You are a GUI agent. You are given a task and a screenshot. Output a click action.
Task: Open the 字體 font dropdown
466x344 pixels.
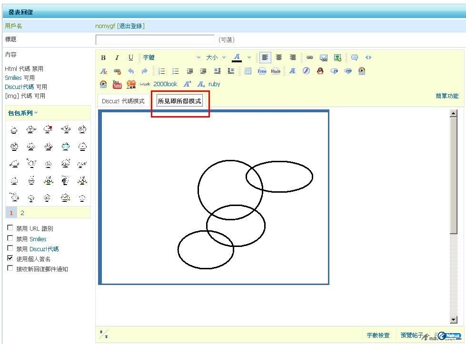pyautogui.click(x=172, y=57)
